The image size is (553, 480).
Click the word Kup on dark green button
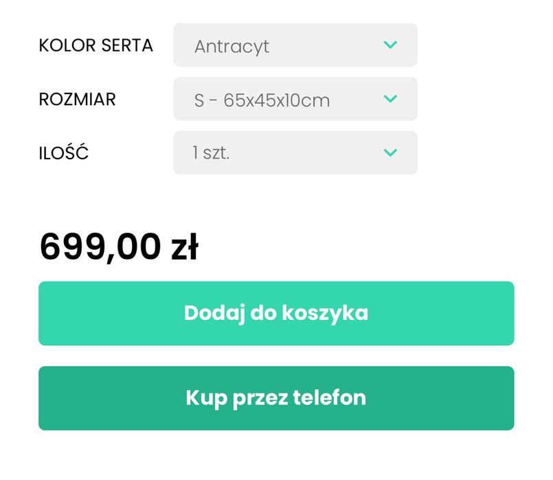(202, 398)
